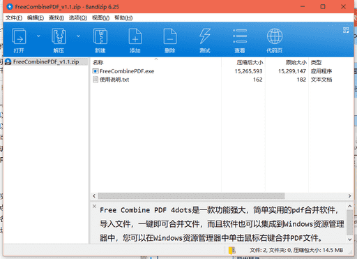
Task: Close the archive comment pane with X
Action: [94, 206]
